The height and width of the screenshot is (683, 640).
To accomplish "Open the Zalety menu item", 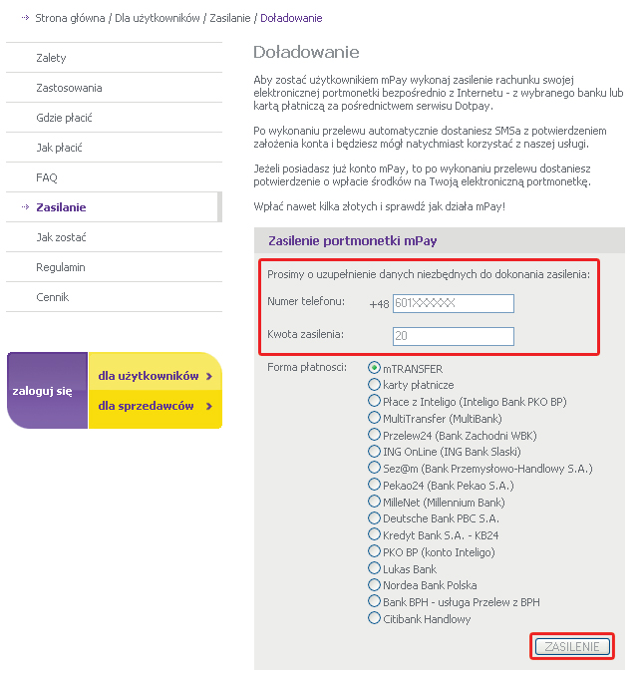I will click(52, 58).
